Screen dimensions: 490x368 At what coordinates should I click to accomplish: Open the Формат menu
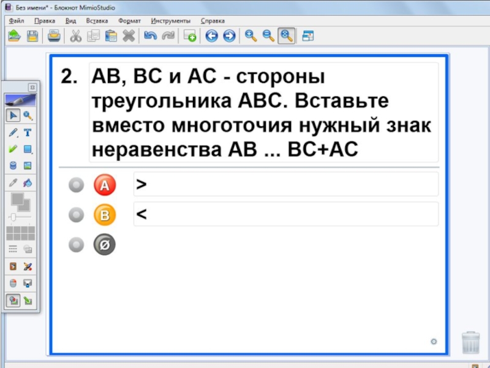[x=129, y=21]
